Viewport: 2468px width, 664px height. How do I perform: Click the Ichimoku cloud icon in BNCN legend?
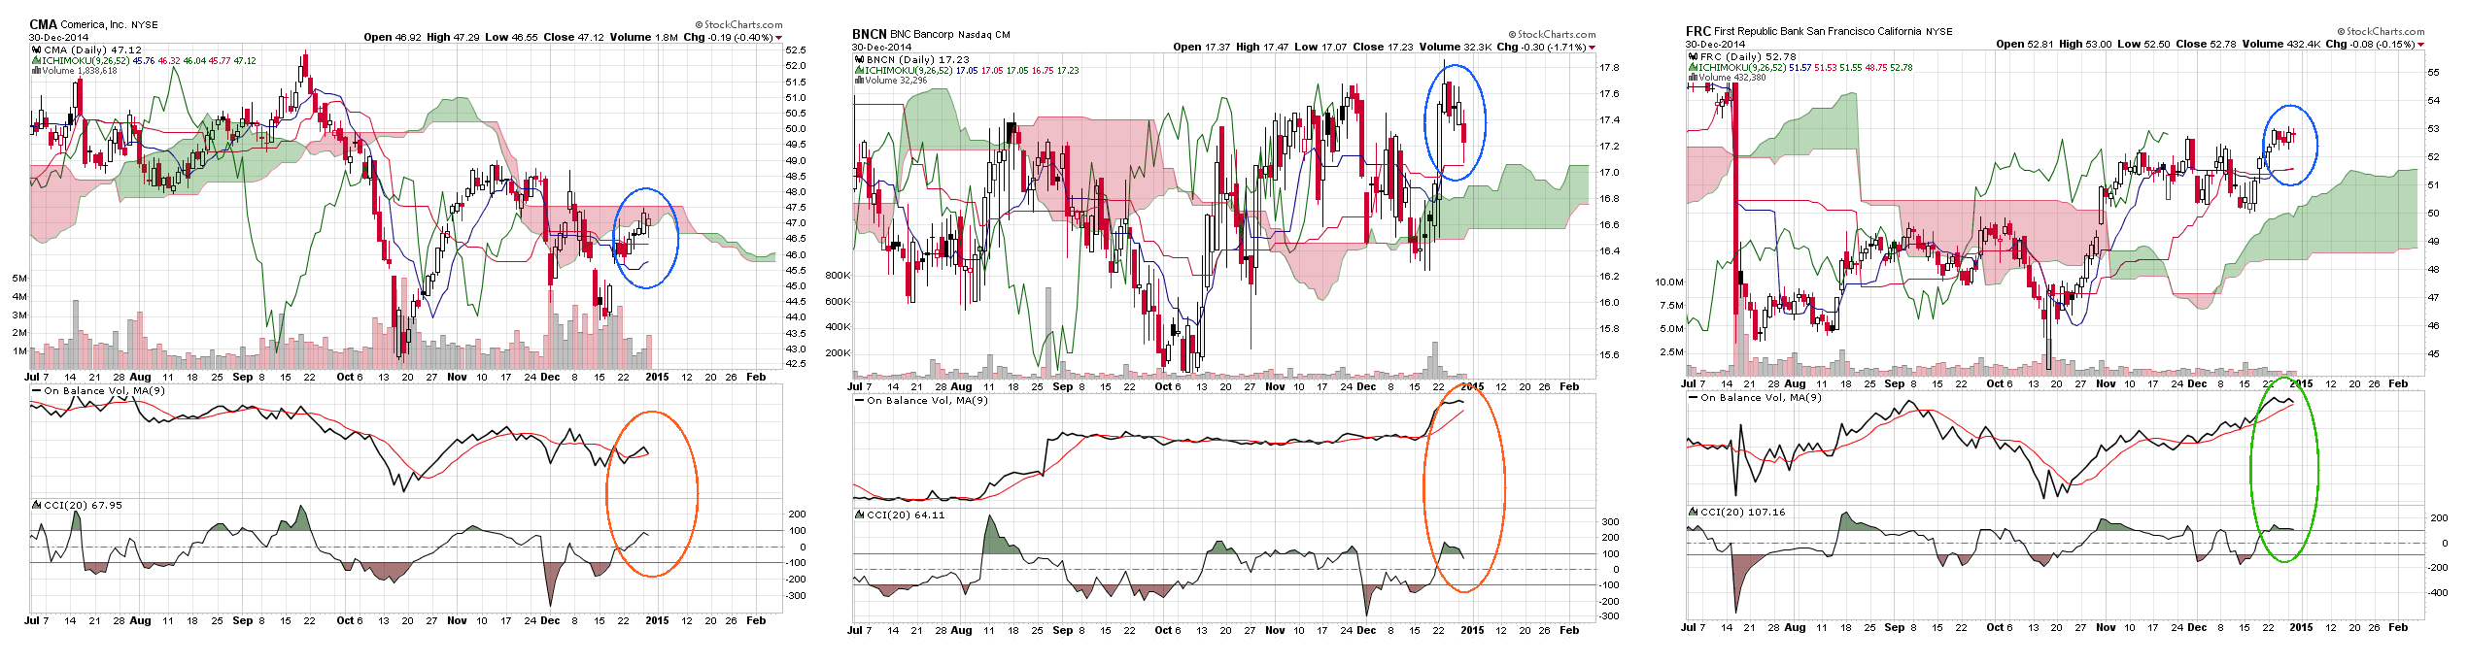(859, 70)
